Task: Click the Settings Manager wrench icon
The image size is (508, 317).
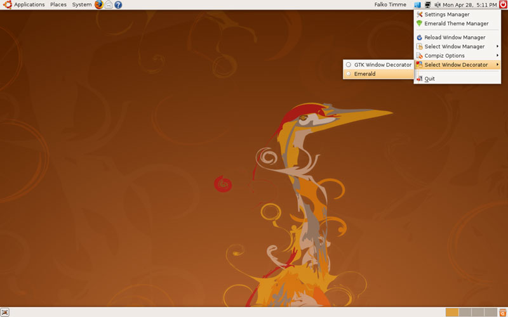Action: pyautogui.click(x=420, y=14)
